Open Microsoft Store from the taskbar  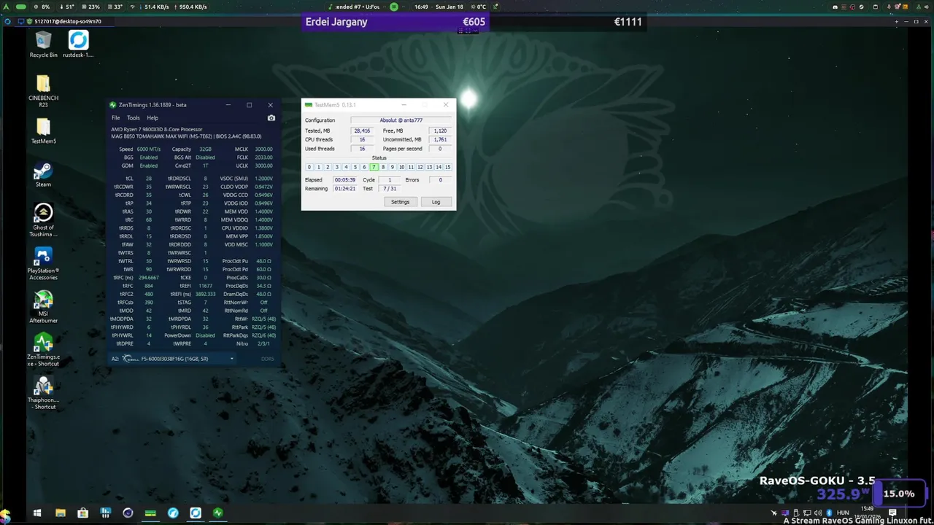(x=83, y=513)
